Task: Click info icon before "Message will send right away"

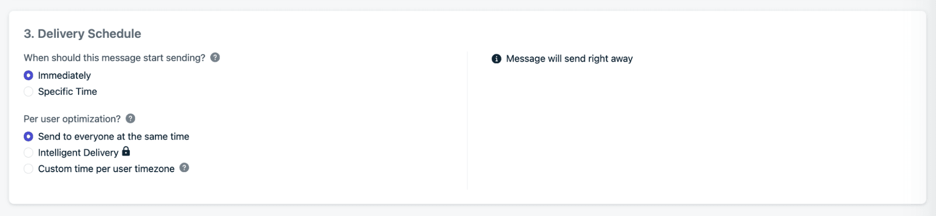Action: pos(496,59)
